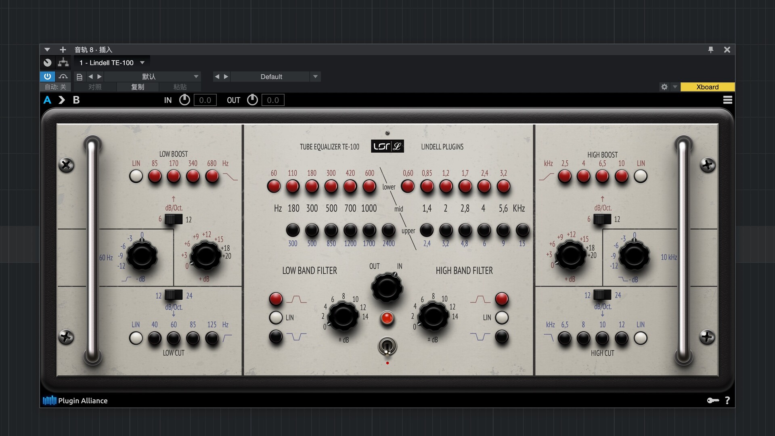Click the IN gain knob

(x=184, y=100)
